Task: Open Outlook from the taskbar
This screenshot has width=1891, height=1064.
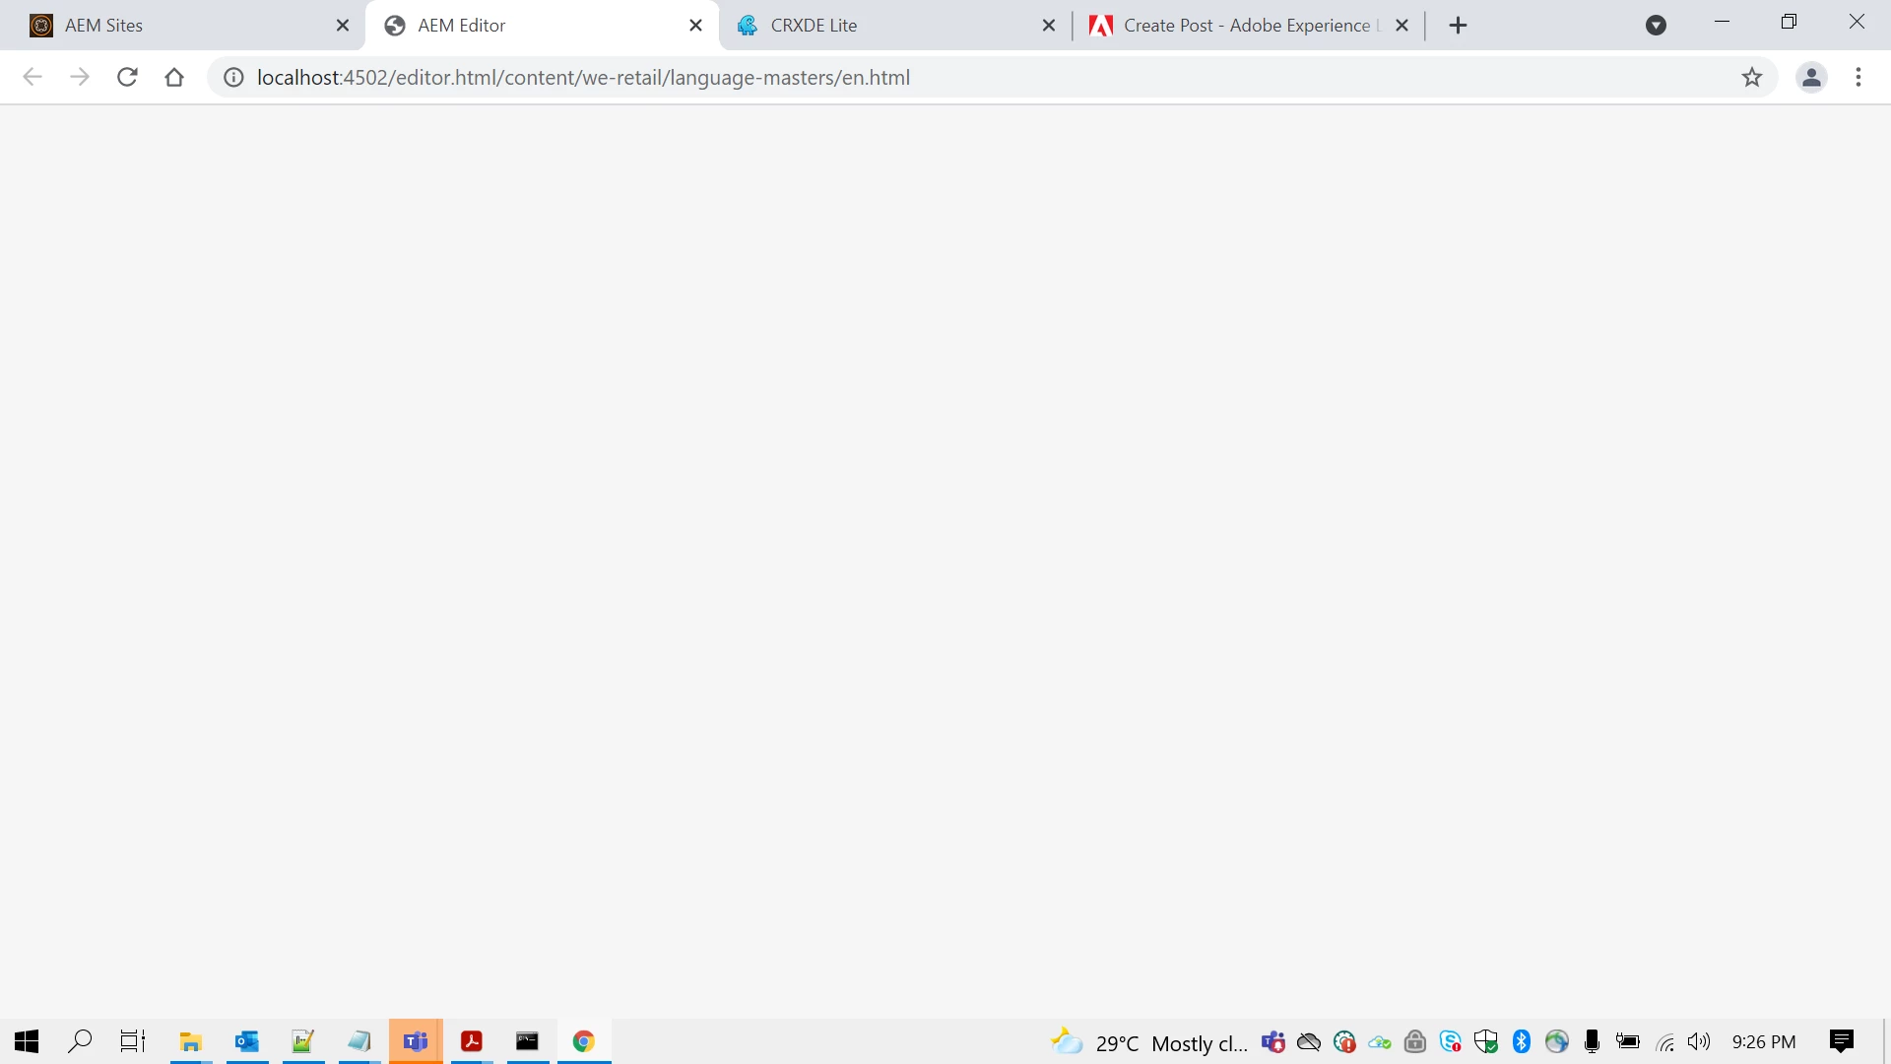Action: (x=246, y=1041)
